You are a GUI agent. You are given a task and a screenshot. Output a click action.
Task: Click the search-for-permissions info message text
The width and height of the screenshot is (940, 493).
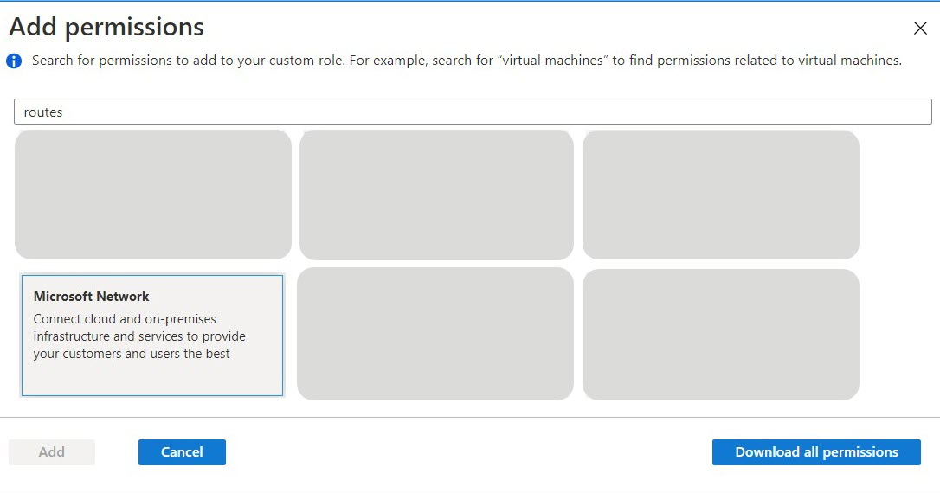(260, 61)
